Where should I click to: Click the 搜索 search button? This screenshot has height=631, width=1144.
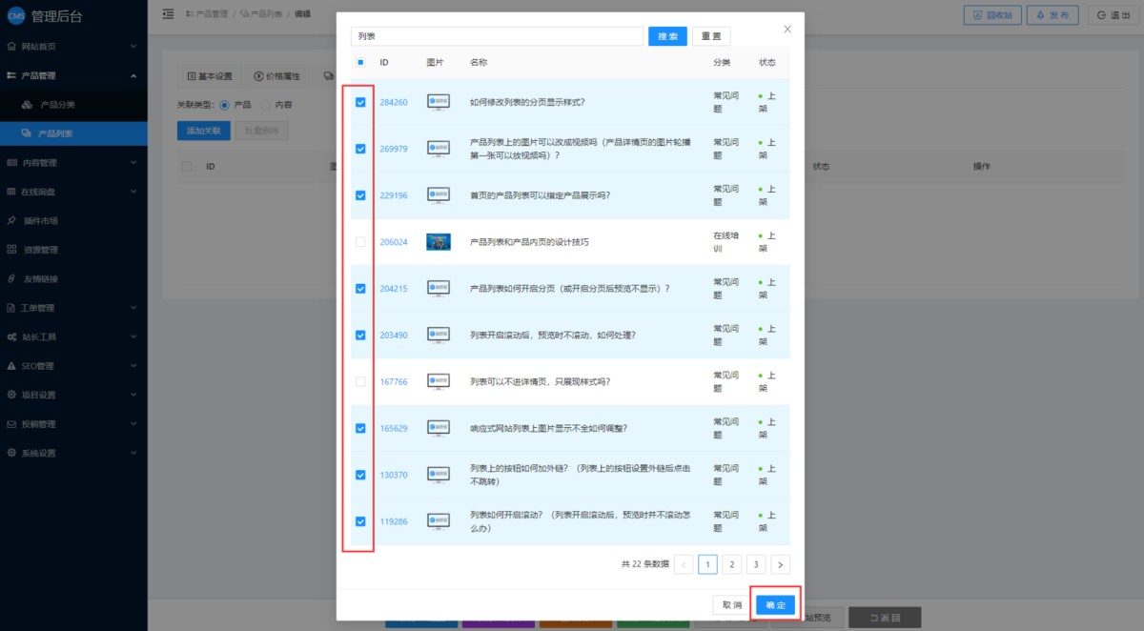tap(667, 36)
